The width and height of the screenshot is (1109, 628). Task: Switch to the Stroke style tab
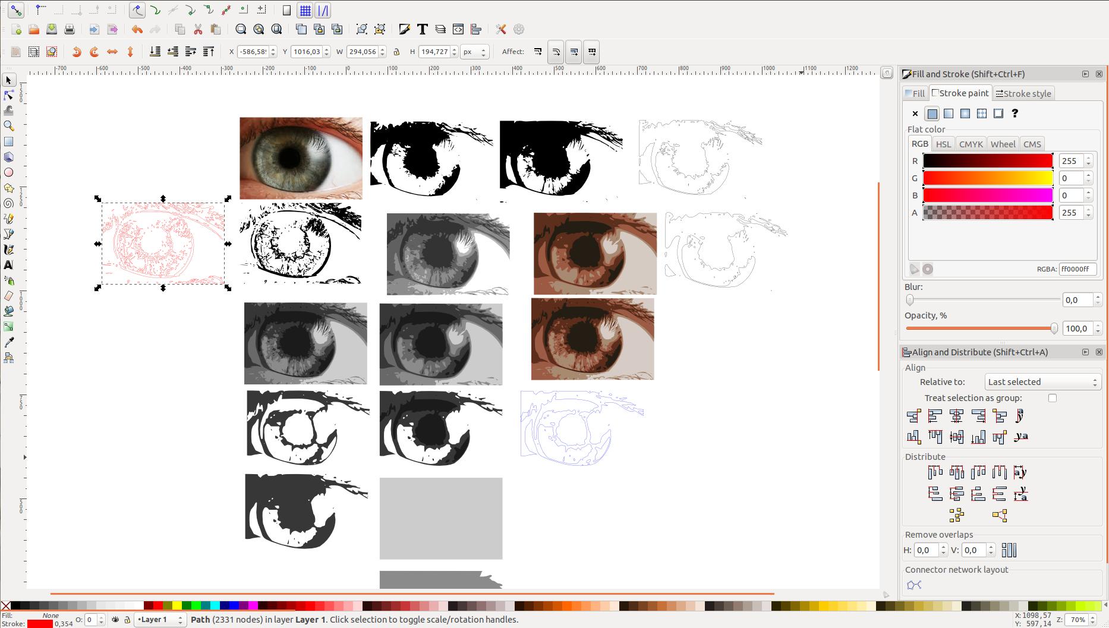pyautogui.click(x=1023, y=93)
